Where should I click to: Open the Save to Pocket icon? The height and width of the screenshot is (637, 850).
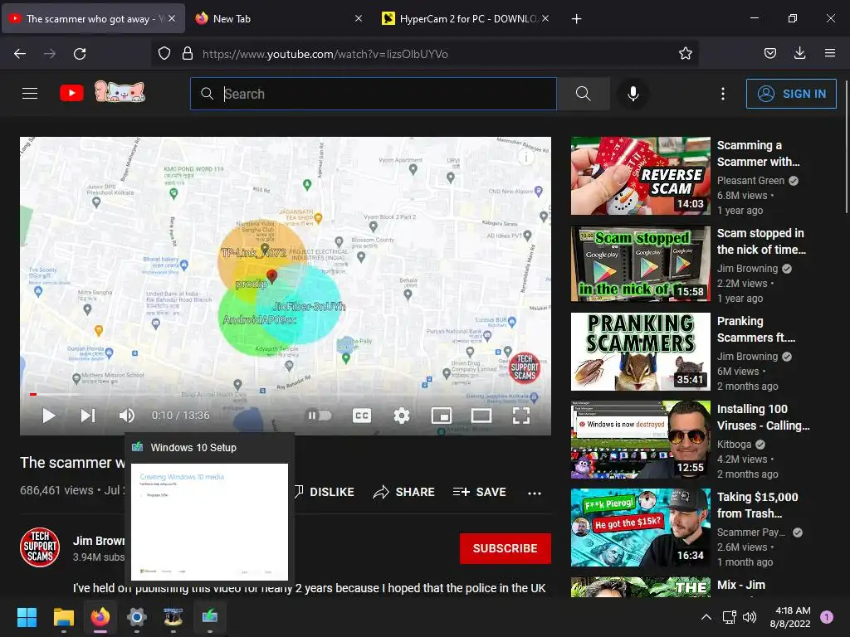(769, 53)
